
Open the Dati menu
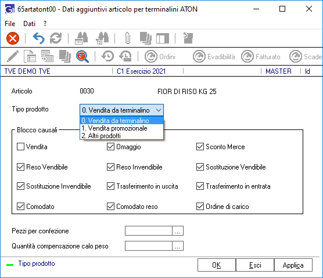point(29,24)
